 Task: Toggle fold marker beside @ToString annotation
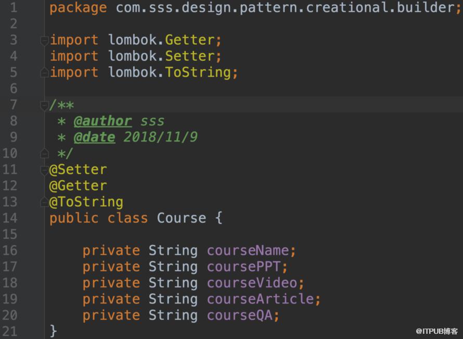44,203
